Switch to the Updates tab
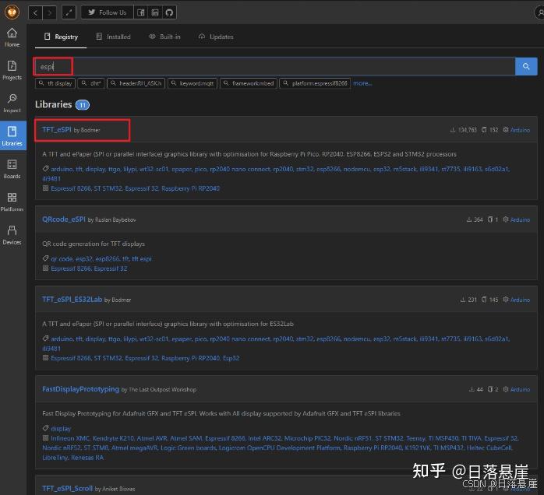This screenshot has width=544, height=495. [216, 37]
